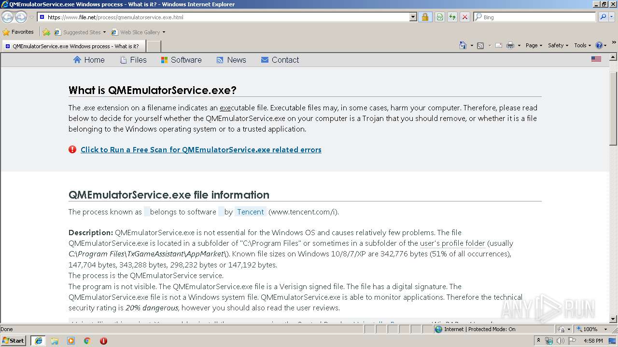The height and width of the screenshot is (347, 618).
Task: Open the volume speaker tray icon
Action: [x=560, y=341]
